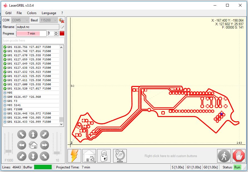Screen dimensions: 248x172
Task: Select the 'M03 S141' gcode line
Action: pyautogui.click(x=31, y=105)
